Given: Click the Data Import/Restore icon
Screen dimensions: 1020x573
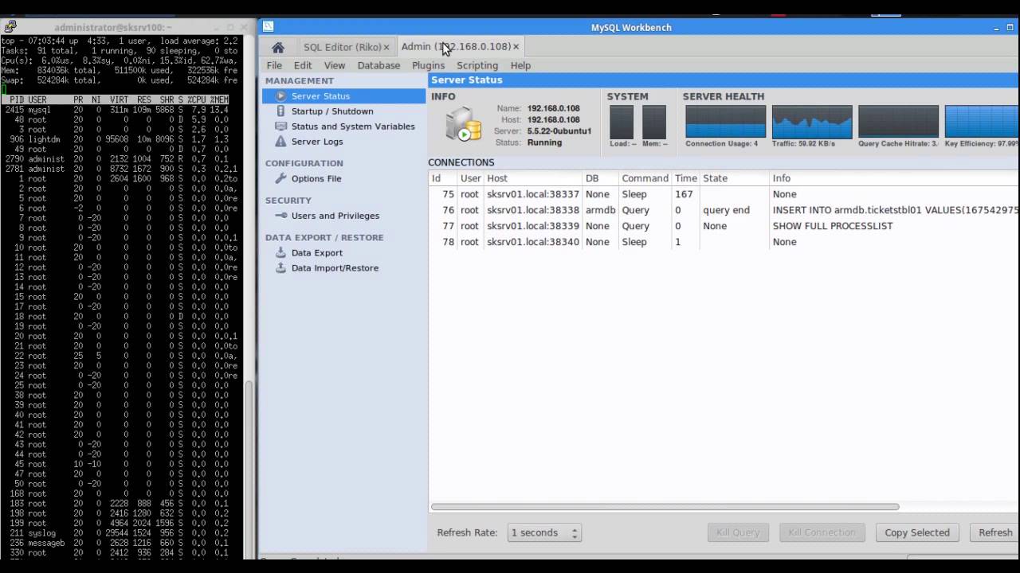Looking at the screenshot, I should 280,268.
